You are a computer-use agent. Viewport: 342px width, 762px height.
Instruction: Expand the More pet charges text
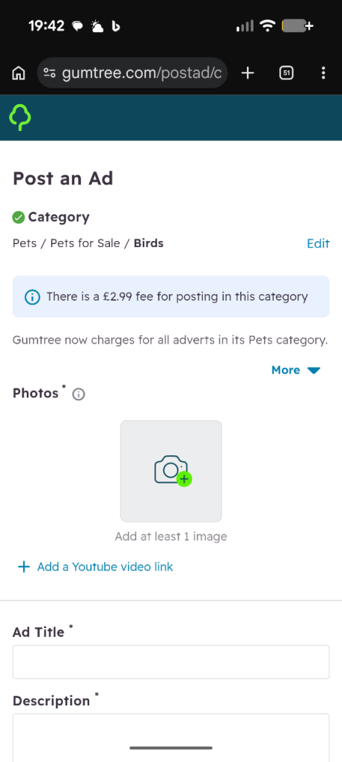(285, 370)
